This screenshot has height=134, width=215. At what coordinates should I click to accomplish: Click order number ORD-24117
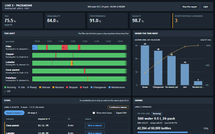tap(142, 123)
